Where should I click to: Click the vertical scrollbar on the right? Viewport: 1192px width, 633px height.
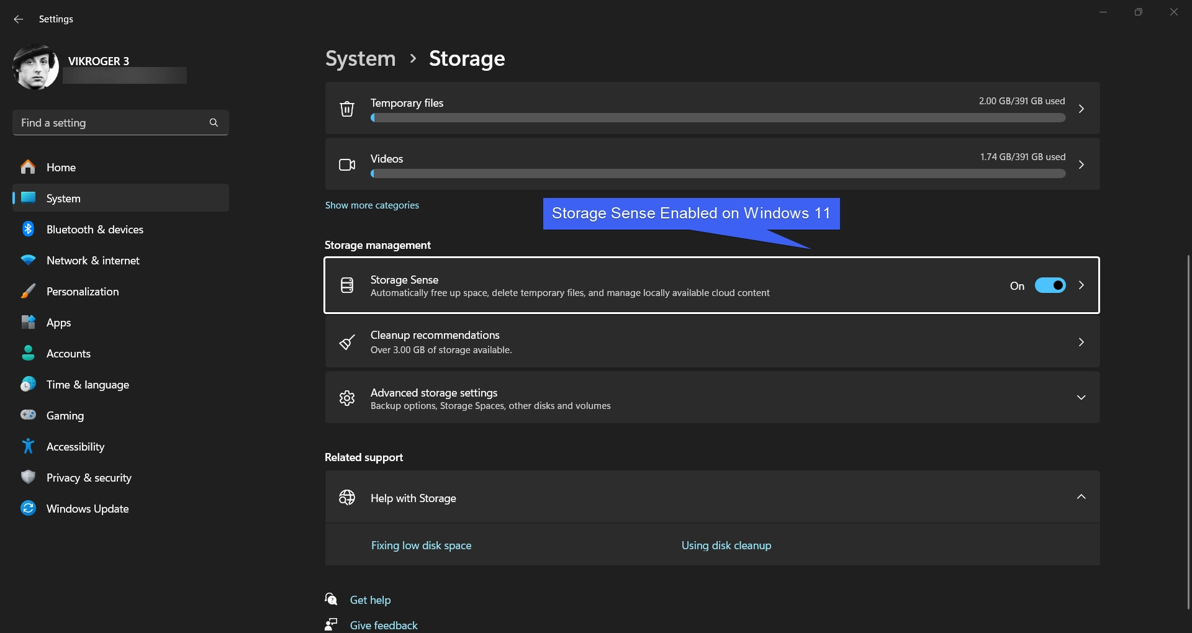coord(1188,431)
